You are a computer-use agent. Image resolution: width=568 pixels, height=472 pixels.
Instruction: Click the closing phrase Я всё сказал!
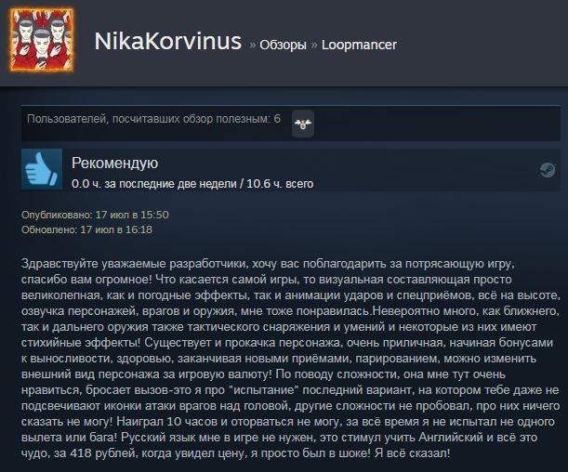(x=412, y=453)
